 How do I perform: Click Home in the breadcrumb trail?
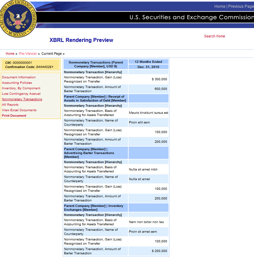point(10,53)
